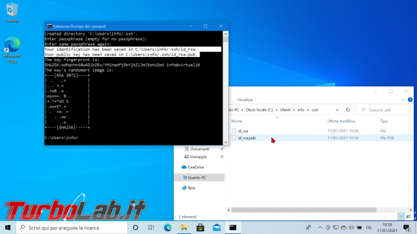Click the Explorer horizontal scrollbar thumb

click(303, 210)
